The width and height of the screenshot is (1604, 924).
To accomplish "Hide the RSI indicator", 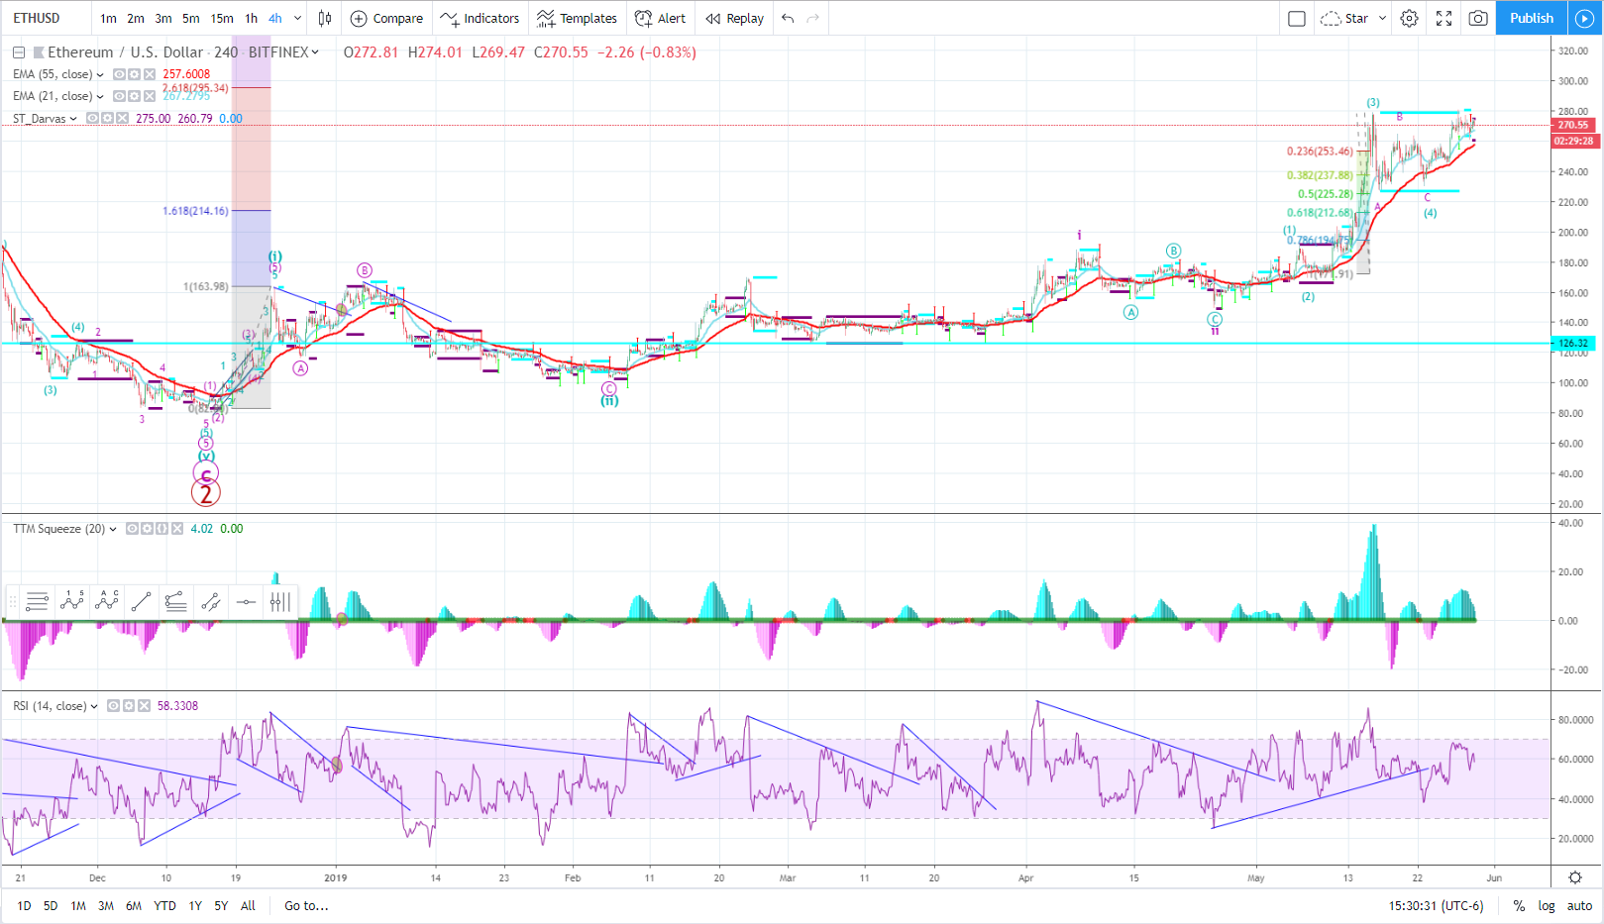I will [113, 706].
